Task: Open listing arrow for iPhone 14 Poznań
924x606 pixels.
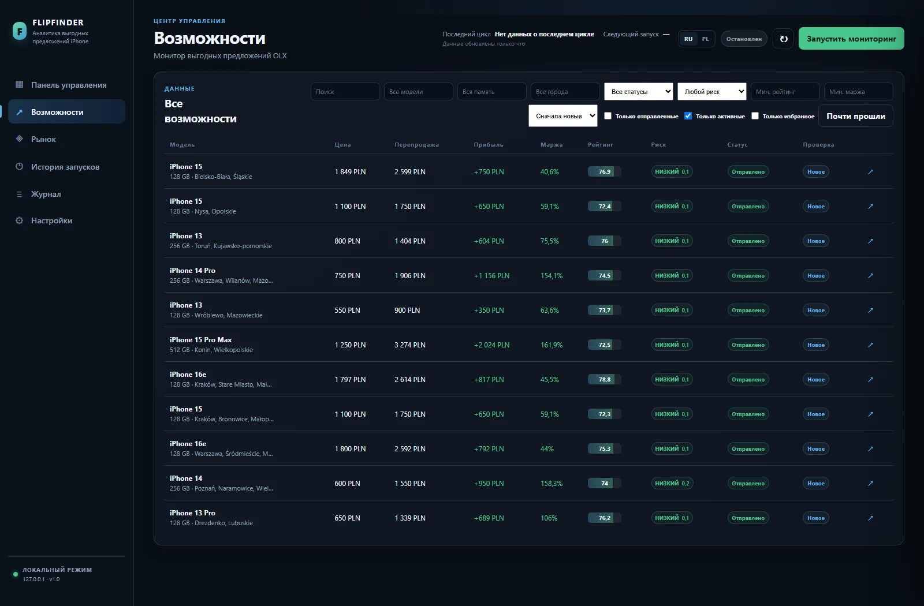Action: pyautogui.click(x=870, y=483)
